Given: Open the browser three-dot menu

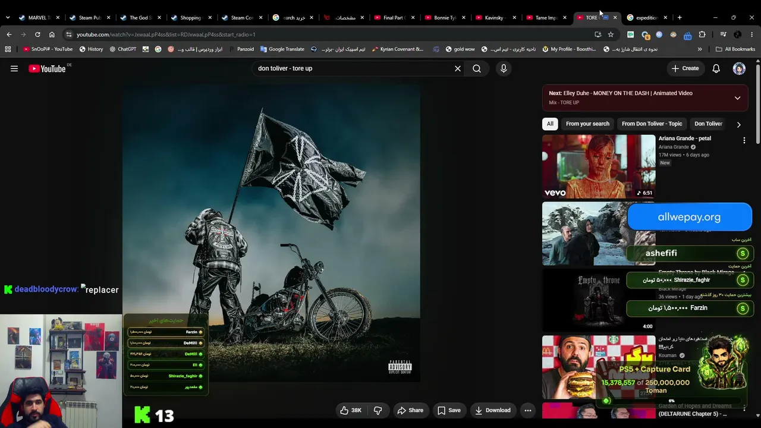Looking at the screenshot, I should [752, 34].
